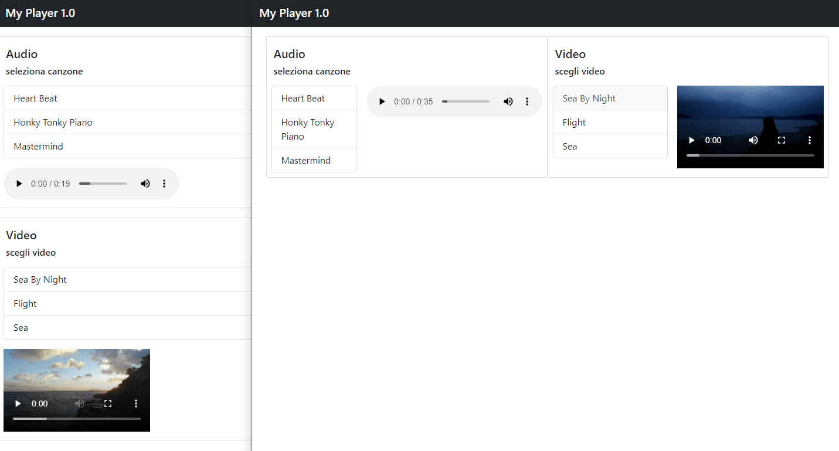
Task: Click the Audio heading in right window
Action: click(x=290, y=54)
